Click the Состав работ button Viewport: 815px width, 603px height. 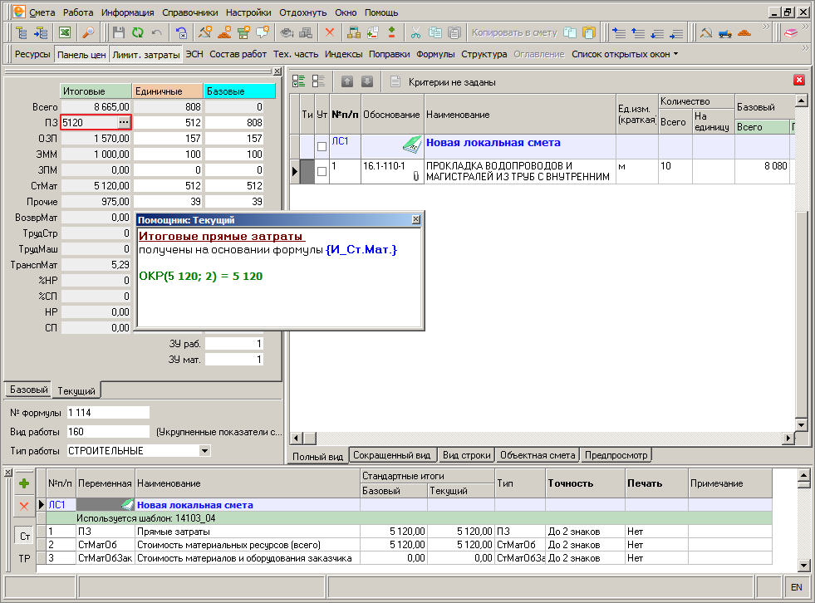(238, 54)
